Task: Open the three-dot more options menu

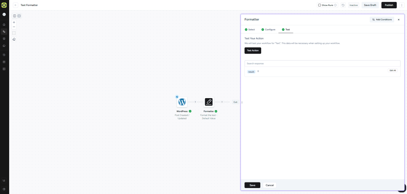Action: (x=401, y=5)
